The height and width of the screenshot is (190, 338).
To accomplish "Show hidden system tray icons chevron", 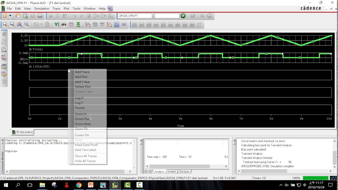I will point(281,185).
